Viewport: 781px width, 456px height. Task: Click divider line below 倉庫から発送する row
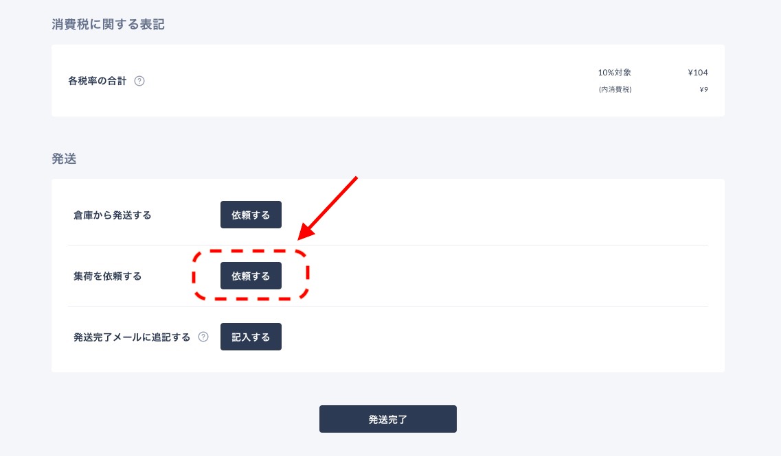point(388,245)
